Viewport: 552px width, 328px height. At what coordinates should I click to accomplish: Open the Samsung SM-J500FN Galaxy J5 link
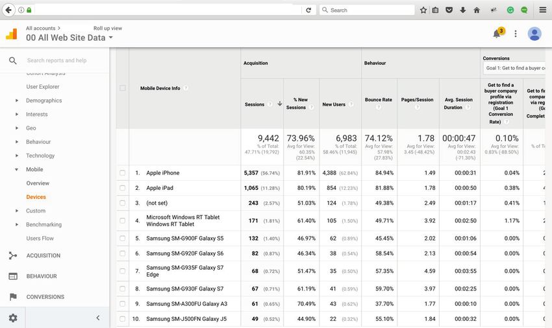186,319
